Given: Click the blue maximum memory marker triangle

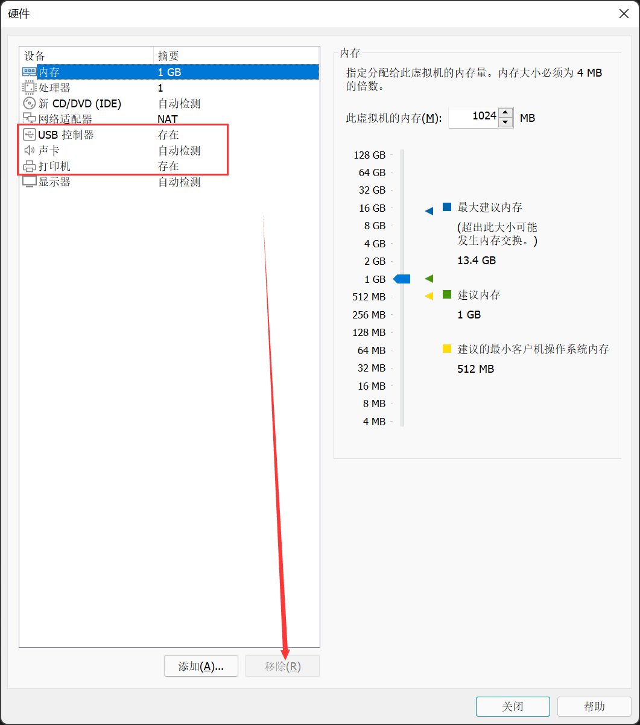Looking at the screenshot, I should (429, 211).
